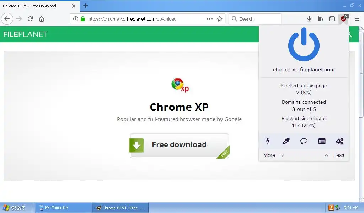364x213 pixels.
Task: Open Library bookshelf icon
Action: click(321, 19)
